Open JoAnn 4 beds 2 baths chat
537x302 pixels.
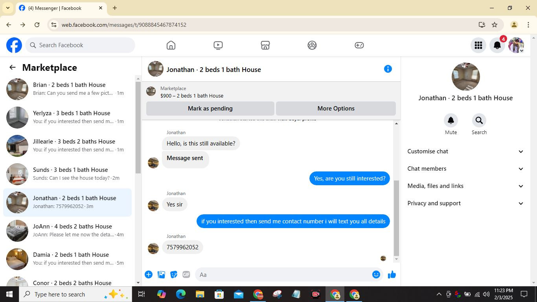tap(68, 231)
